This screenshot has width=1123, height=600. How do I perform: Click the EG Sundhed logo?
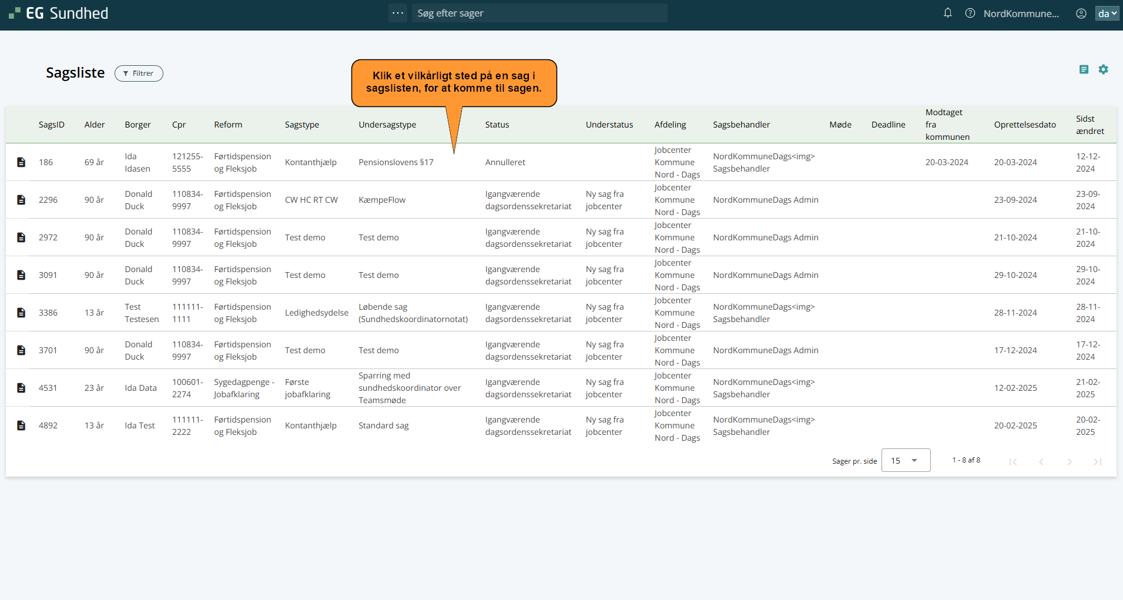[59, 13]
